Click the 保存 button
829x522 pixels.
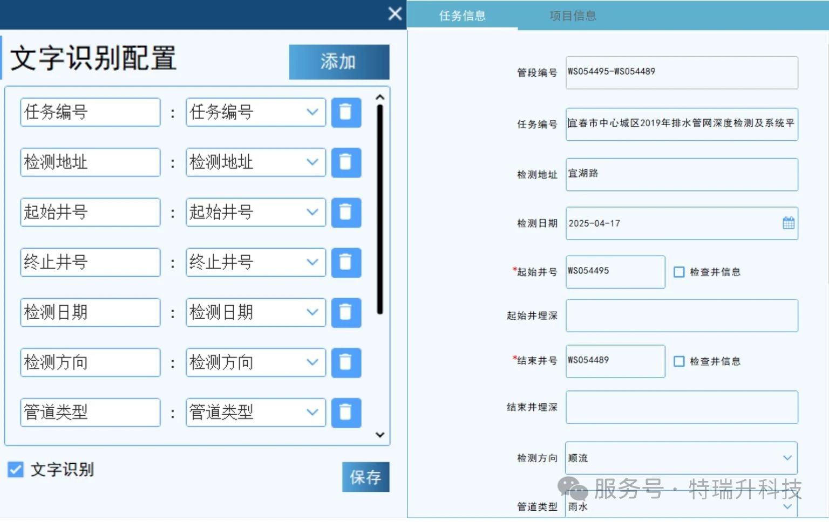point(365,477)
